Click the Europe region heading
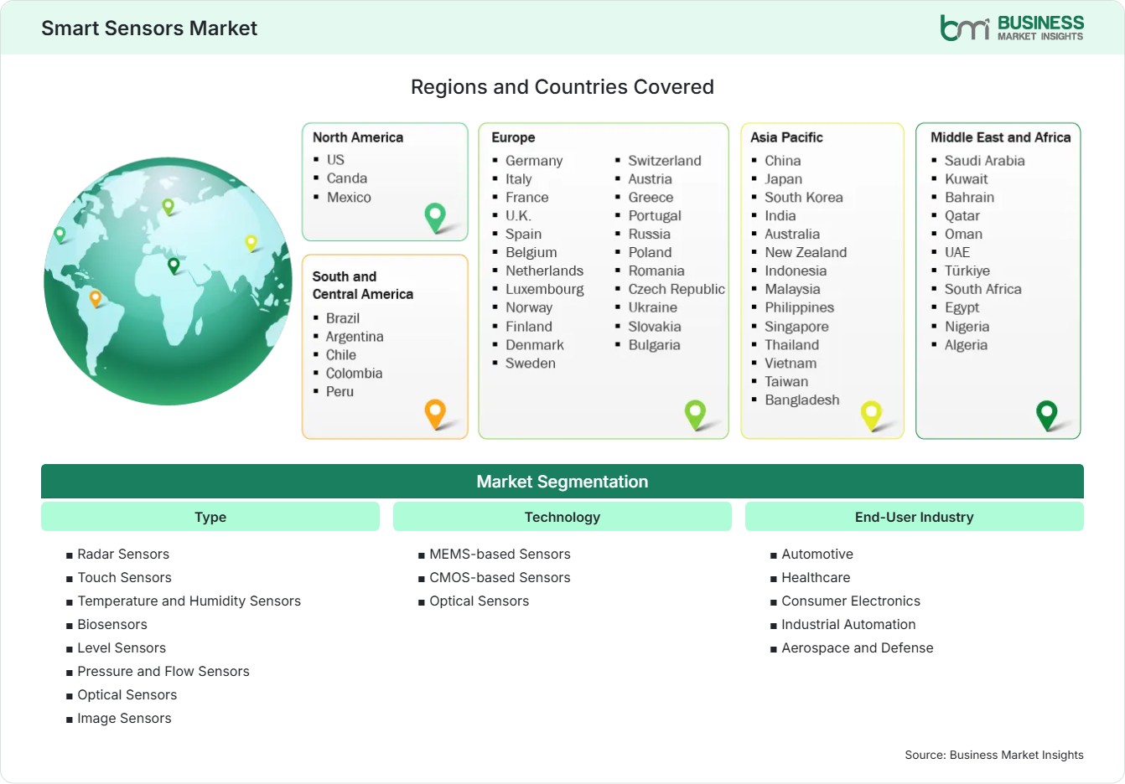 click(x=513, y=137)
